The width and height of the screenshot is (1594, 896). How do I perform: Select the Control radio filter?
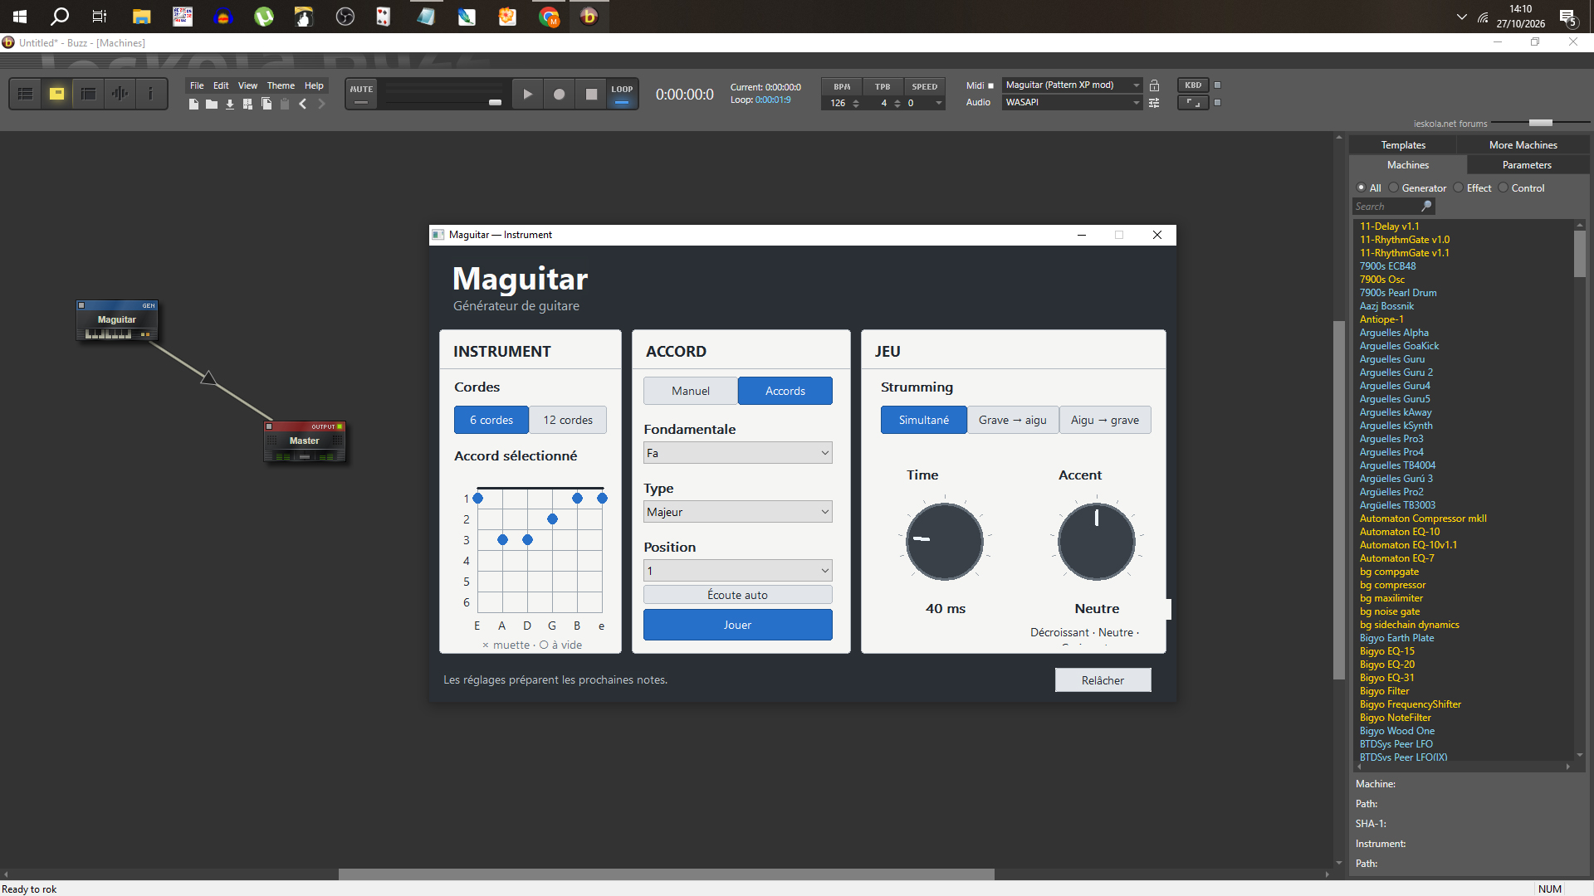coord(1522,188)
